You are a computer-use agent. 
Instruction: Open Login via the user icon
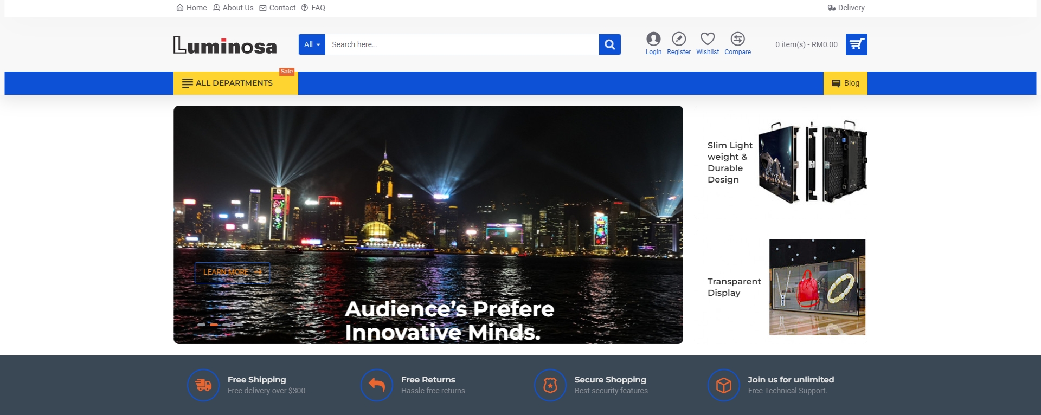click(x=653, y=39)
